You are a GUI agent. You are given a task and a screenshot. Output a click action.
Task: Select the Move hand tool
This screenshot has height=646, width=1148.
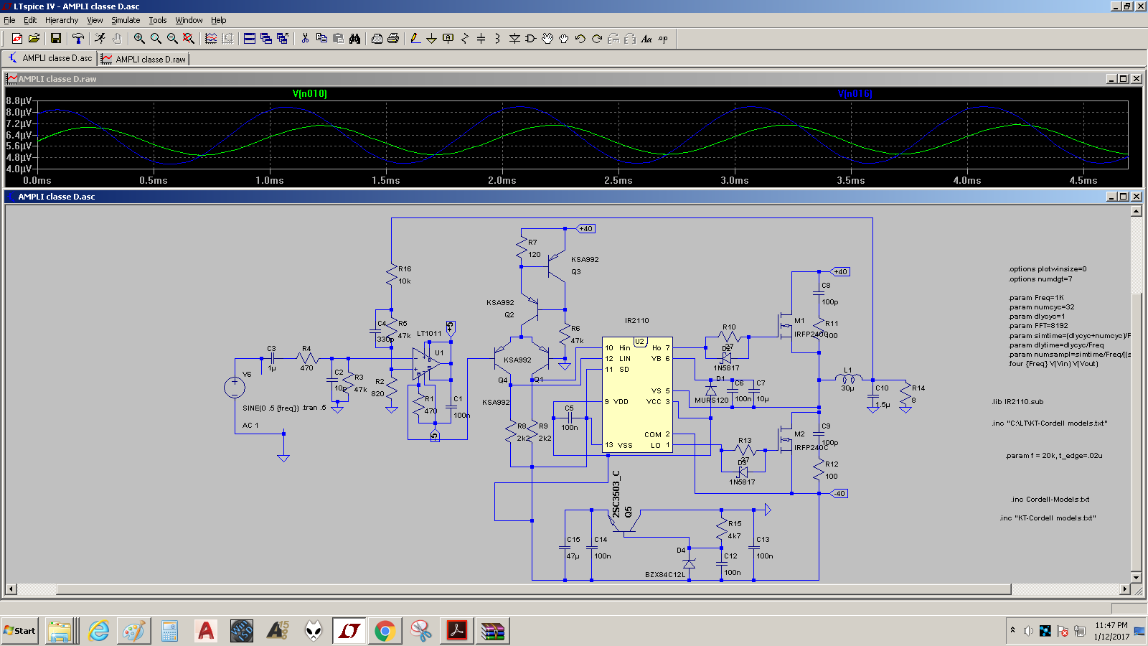click(547, 39)
